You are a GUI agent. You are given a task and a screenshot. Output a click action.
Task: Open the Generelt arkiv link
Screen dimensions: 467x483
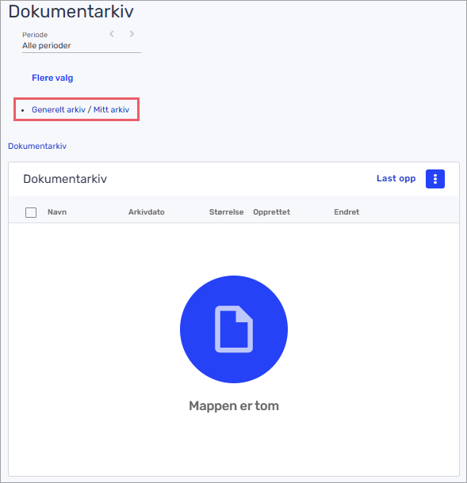tap(59, 109)
